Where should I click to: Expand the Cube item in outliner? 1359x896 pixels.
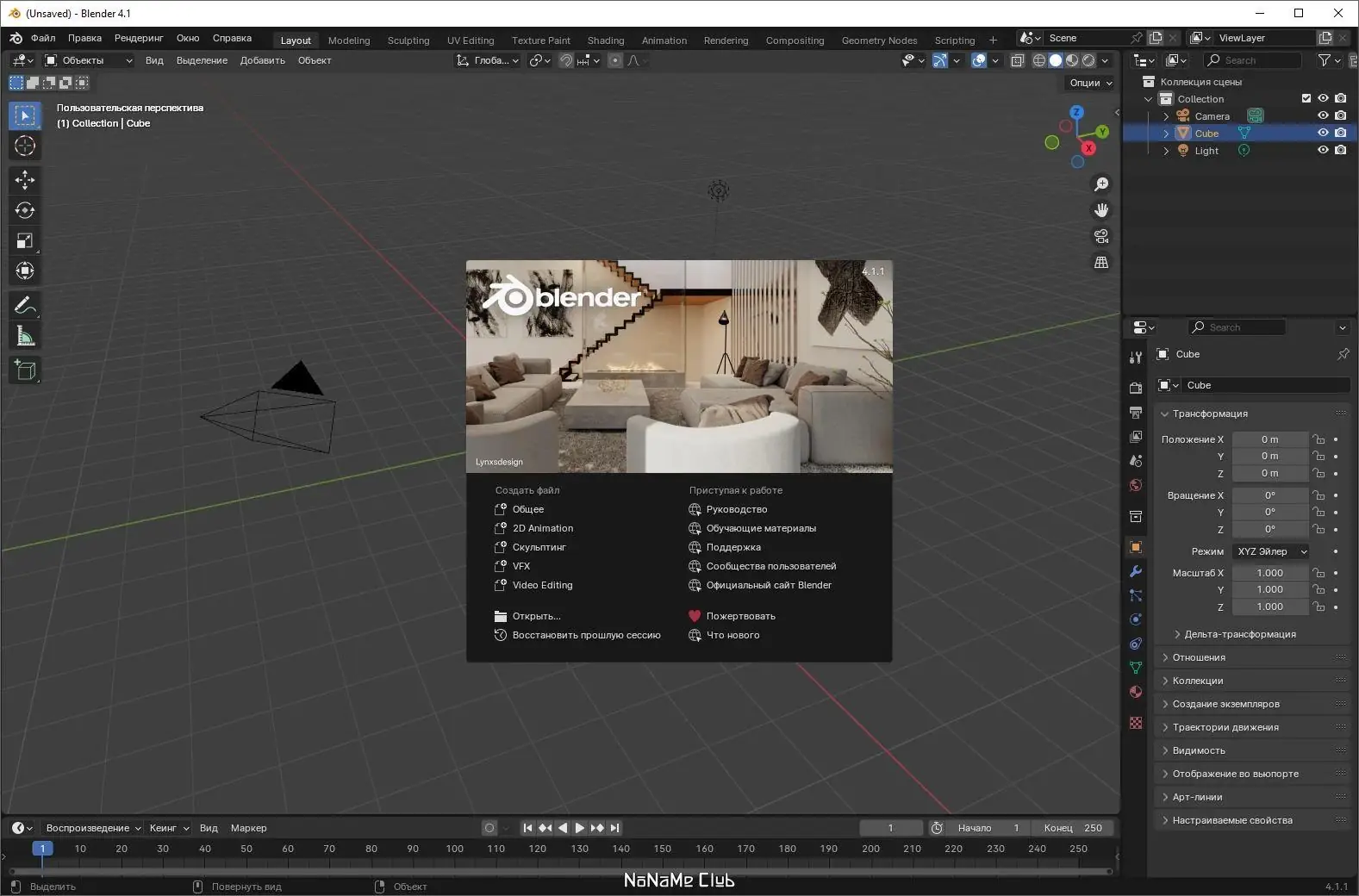coord(1167,134)
